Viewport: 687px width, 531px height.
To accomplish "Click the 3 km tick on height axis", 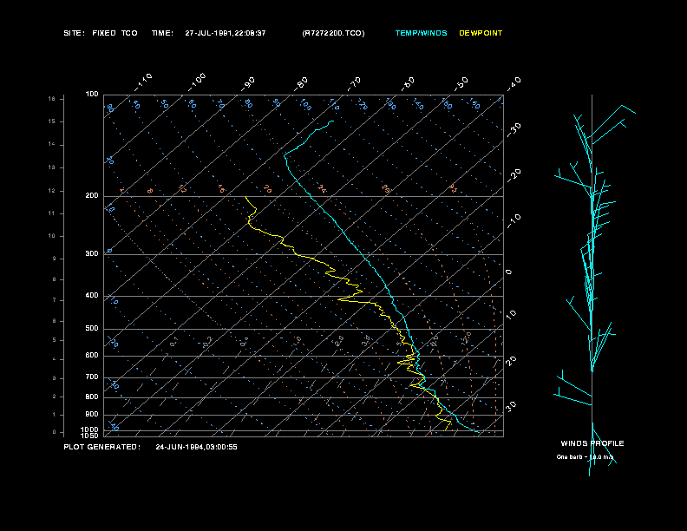I will pos(55,378).
